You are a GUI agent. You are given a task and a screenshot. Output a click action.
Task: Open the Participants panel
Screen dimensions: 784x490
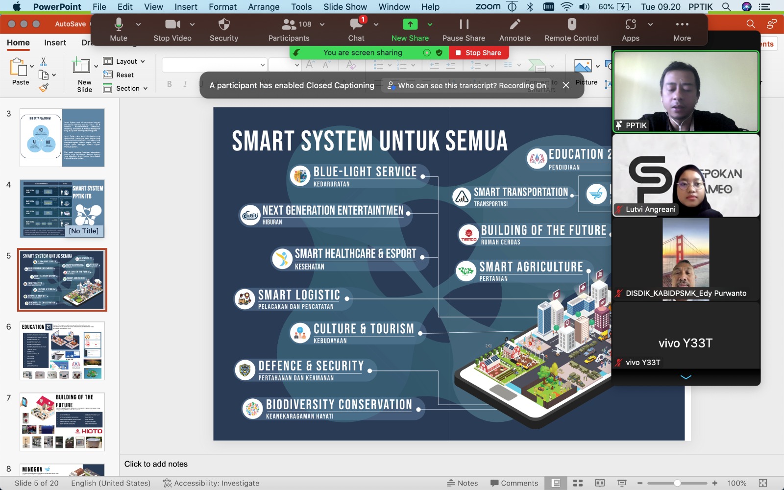tap(289, 30)
